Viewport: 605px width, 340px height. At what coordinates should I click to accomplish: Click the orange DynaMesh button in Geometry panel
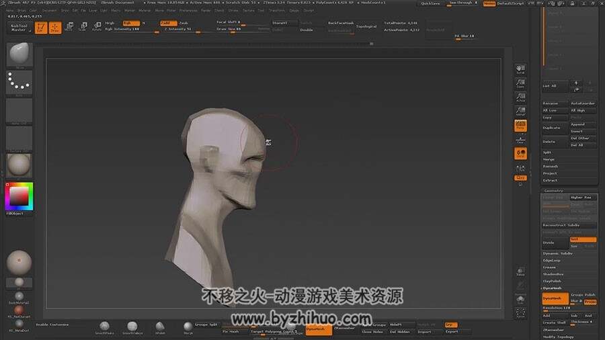coord(555,298)
